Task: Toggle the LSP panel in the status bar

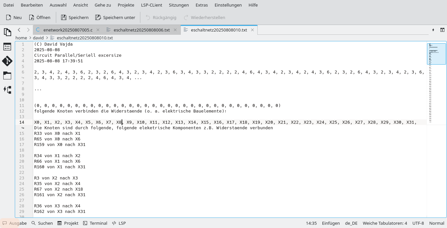Action: pos(119,223)
